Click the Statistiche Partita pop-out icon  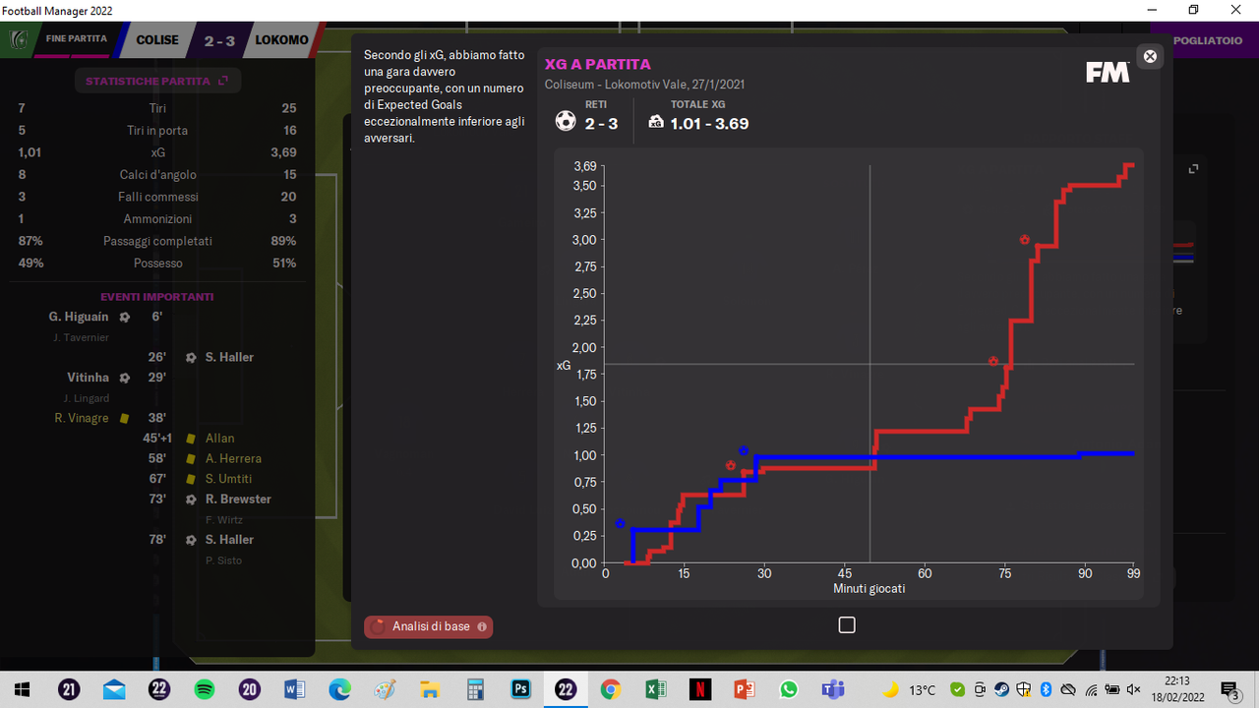(x=223, y=81)
